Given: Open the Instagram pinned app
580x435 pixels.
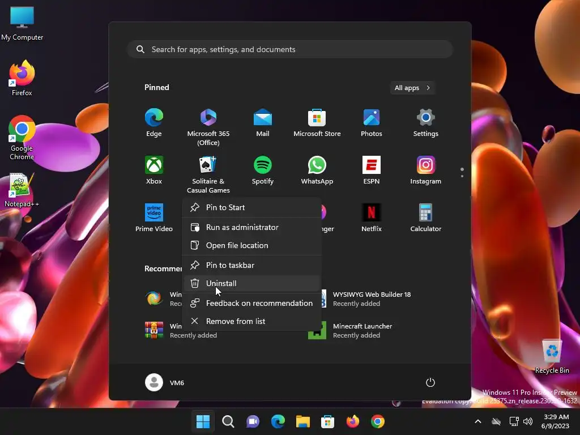Looking at the screenshot, I should point(426,170).
